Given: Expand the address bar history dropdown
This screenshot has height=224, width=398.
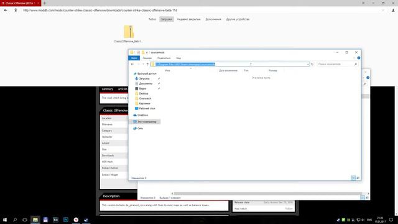Looking at the screenshot, I should 308,64.
